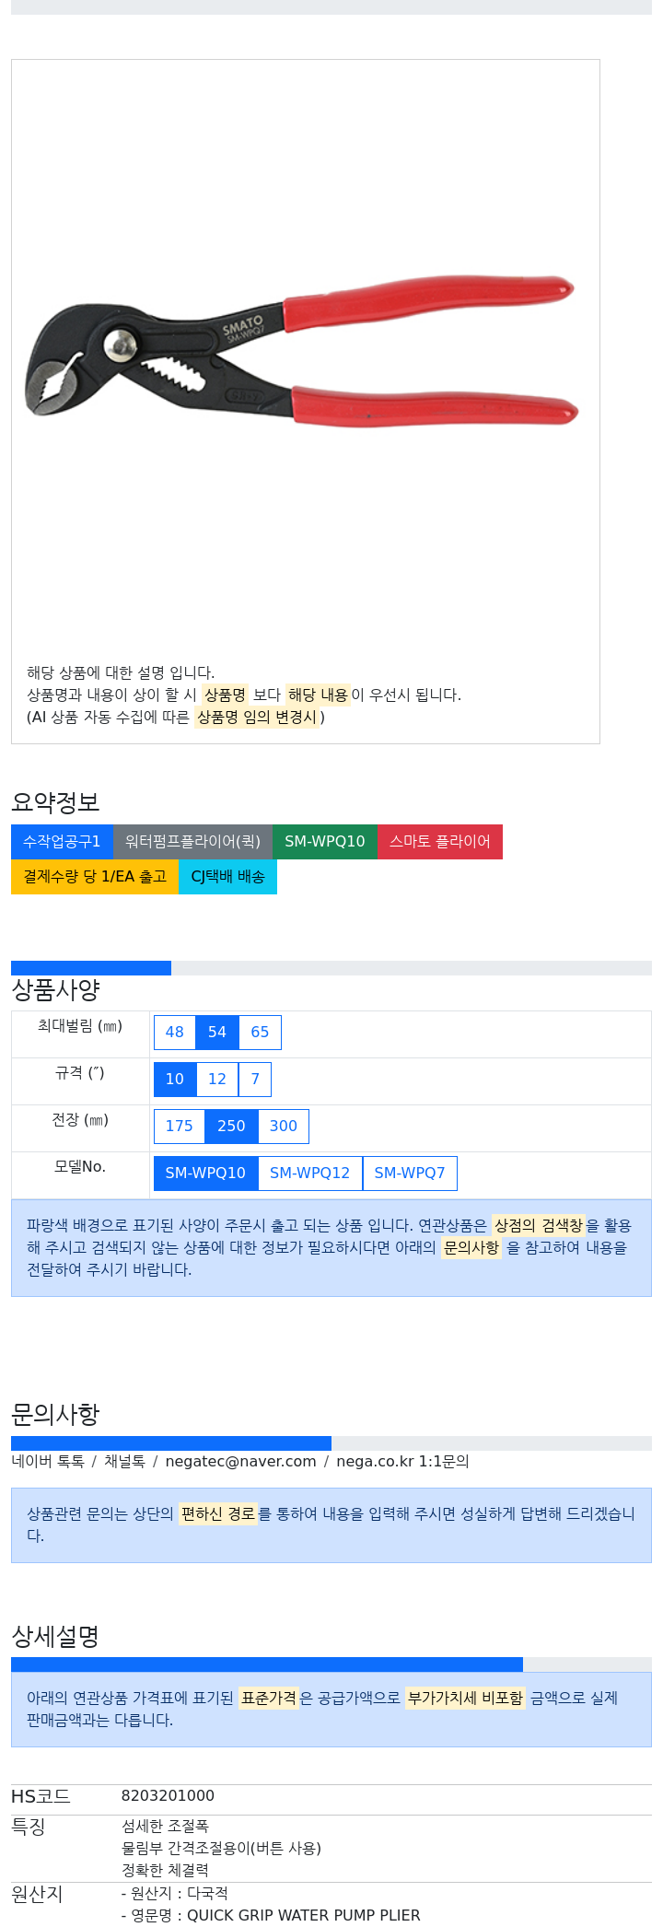663x1927 pixels.
Task: Select 65 mm max opening
Action: 261,1033
